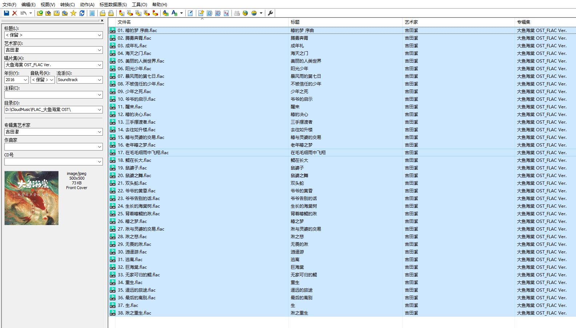Viewport: 576px width, 328px height.
Task: Open 文件(F) menu
Action: [9, 4]
